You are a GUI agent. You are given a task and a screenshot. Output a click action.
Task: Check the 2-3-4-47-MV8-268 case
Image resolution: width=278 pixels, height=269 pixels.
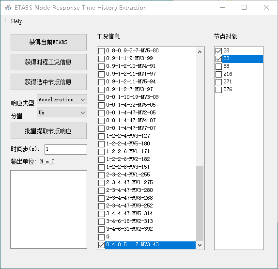click(101, 198)
